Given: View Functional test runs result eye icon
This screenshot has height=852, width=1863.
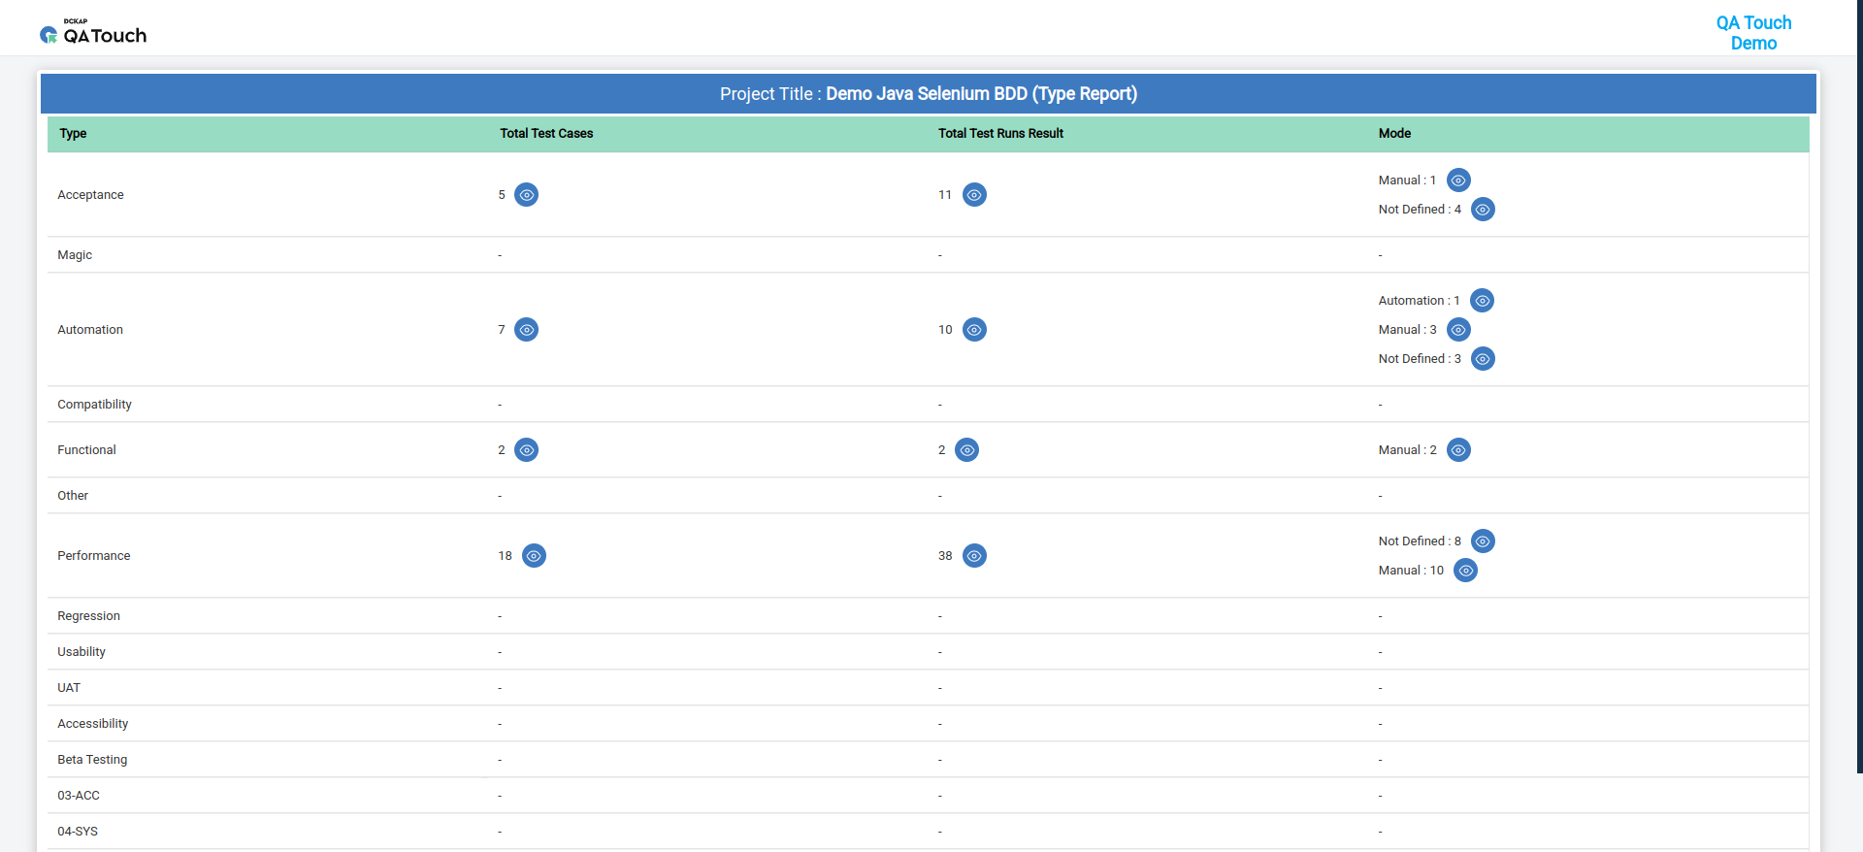Looking at the screenshot, I should tap(966, 450).
